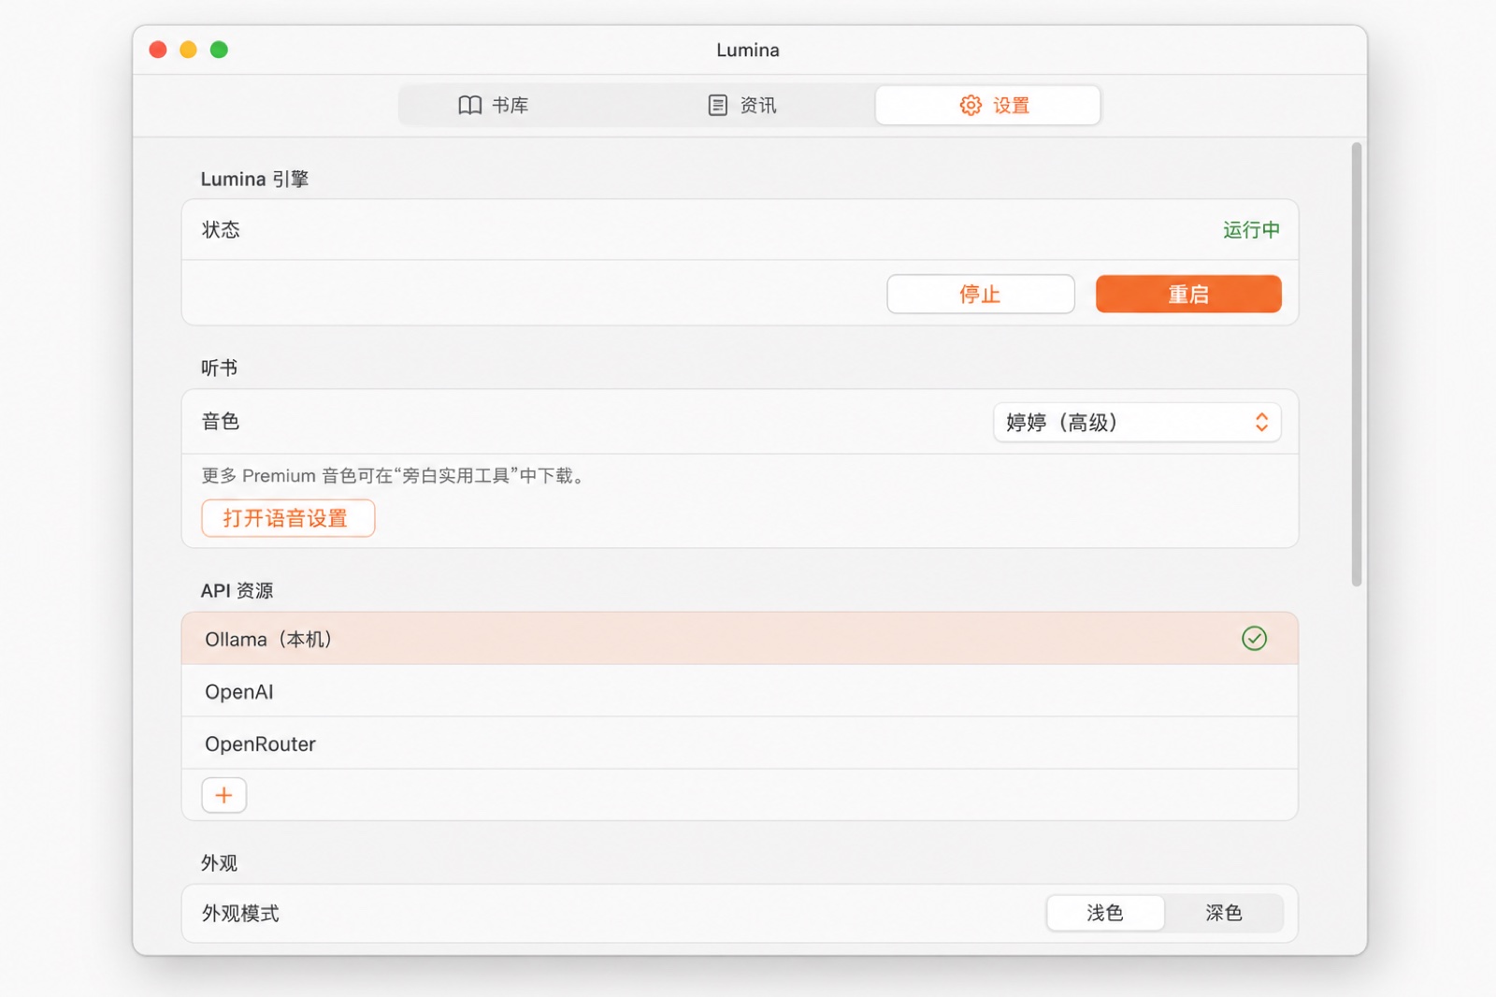The height and width of the screenshot is (997, 1496).
Task: Click the 运行中 status text
Action: 1251,229
